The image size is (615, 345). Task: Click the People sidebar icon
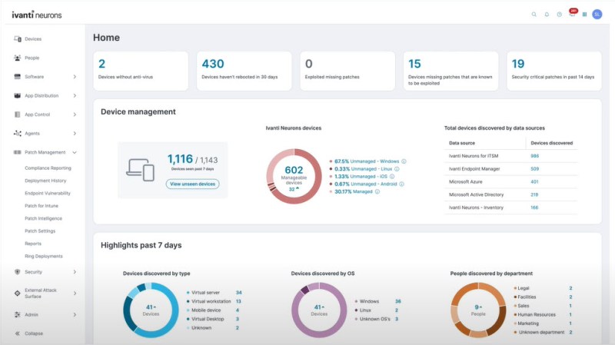[x=17, y=58]
